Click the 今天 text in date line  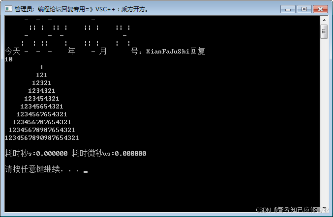click(12, 51)
